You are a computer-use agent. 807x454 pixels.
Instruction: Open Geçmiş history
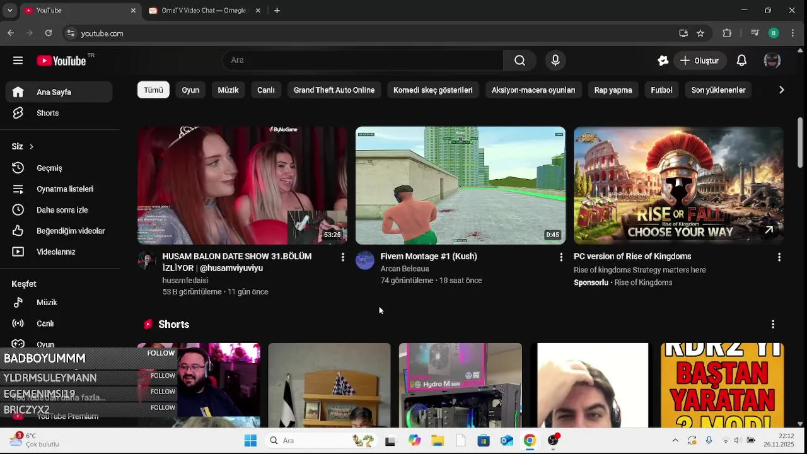pyautogui.click(x=59, y=168)
